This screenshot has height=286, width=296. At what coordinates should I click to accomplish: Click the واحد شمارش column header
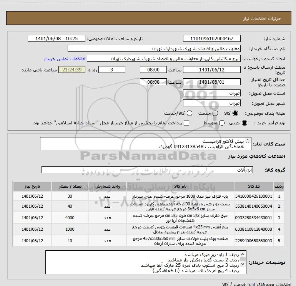pos(107,186)
